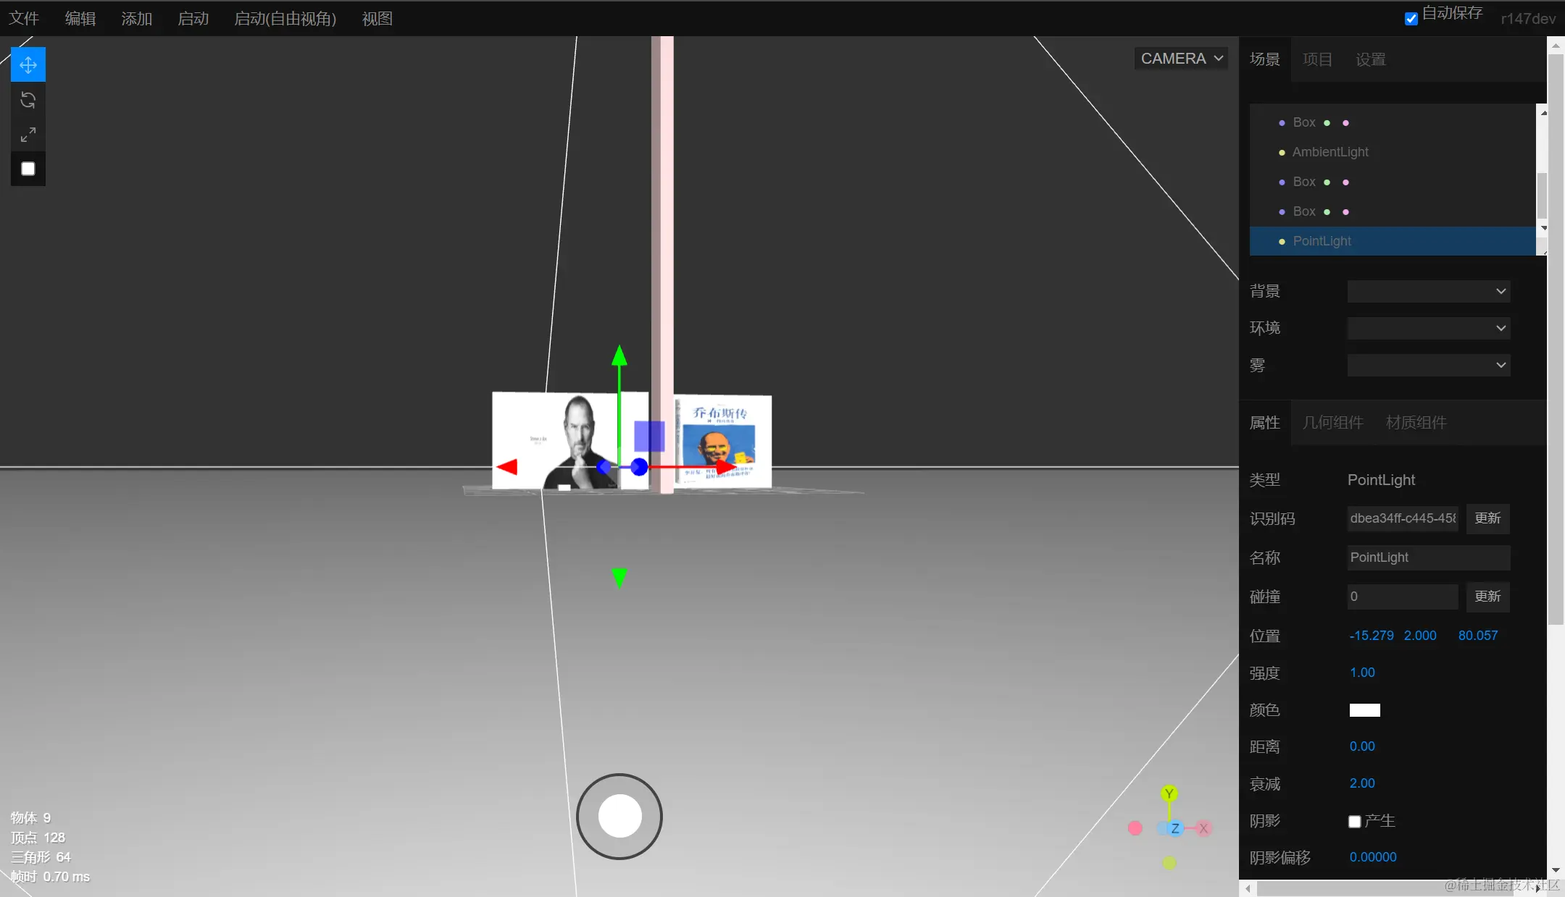
Task: Click 更新 button next to 识别码
Action: coord(1487,518)
